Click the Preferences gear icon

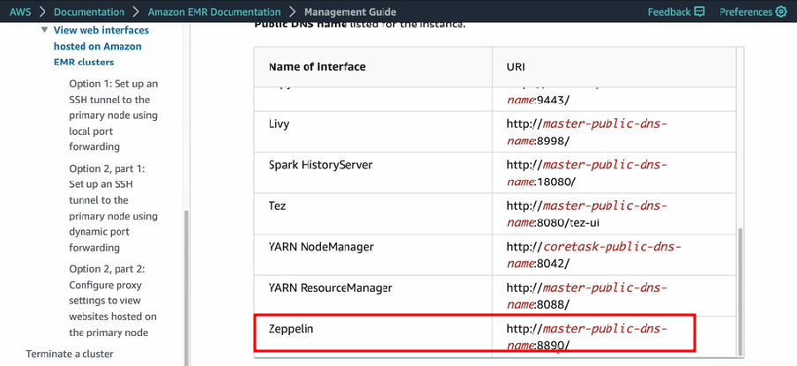pyautogui.click(x=781, y=11)
